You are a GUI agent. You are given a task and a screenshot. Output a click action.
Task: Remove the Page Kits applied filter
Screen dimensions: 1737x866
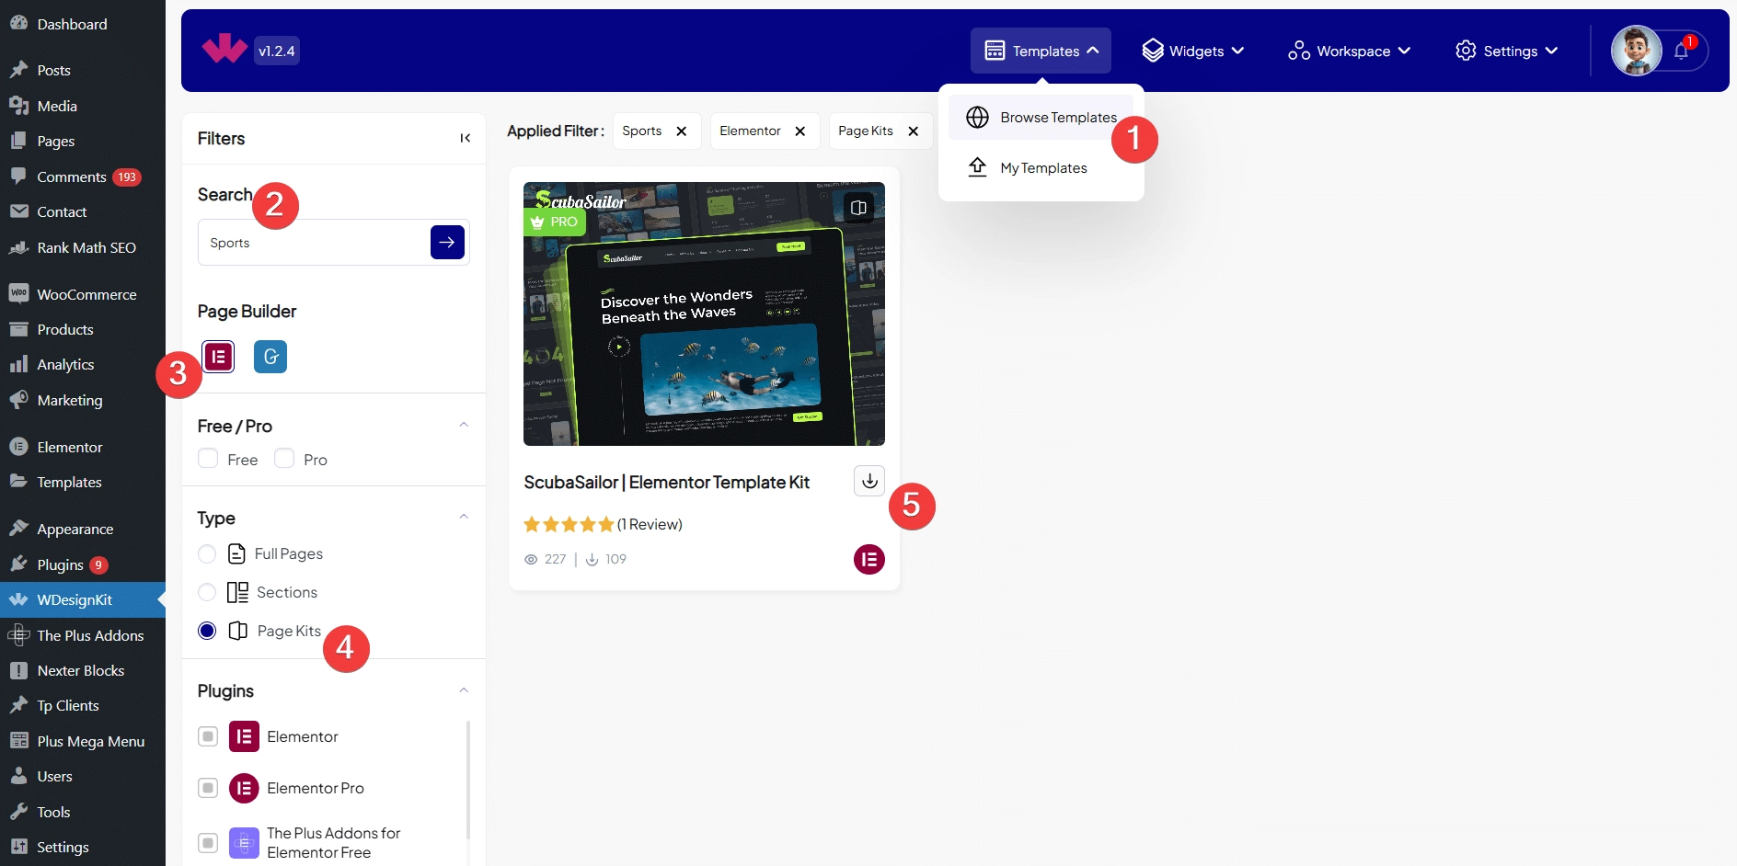pyautogui.click(x=914, y=131)
